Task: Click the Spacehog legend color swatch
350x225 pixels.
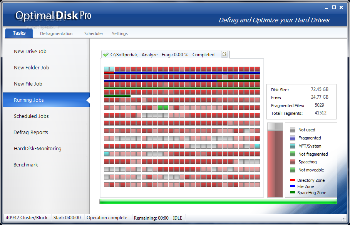Action: pyautogui.click(x=292, y=162)
